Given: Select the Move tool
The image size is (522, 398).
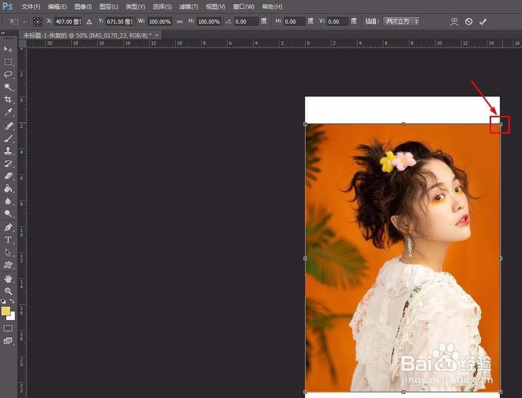Looking at the screenshot, I should coord(8,49).
